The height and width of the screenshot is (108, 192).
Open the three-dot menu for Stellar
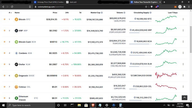point(183,64)
